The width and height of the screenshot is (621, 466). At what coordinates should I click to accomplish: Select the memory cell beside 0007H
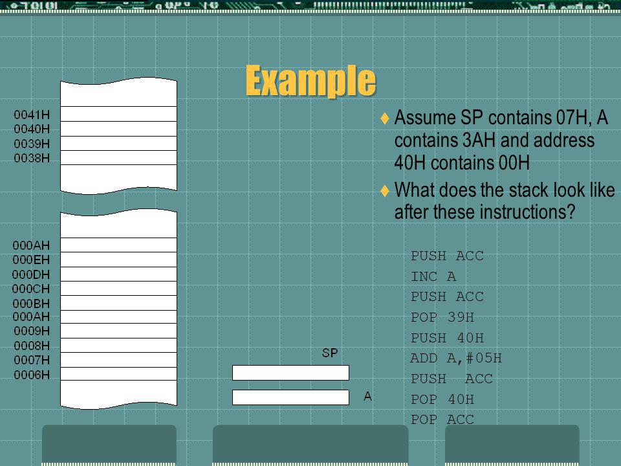118,360
